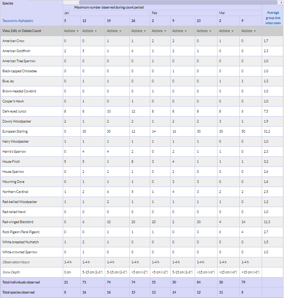Open Actions dropdown for Jan 26 count
Image resolution: width=284 pixels, height=298 pixels.
pyautogui.click(x=139, y=31)
